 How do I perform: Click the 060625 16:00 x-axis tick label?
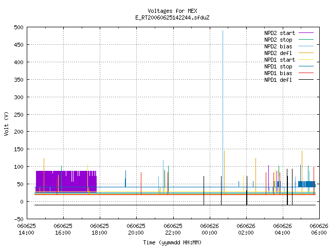point(63,230)
